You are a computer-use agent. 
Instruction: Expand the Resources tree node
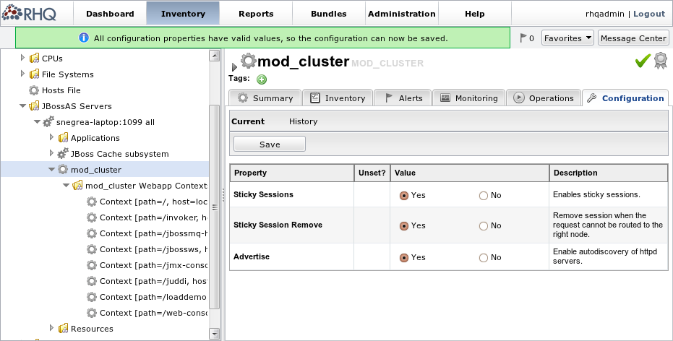51,328
